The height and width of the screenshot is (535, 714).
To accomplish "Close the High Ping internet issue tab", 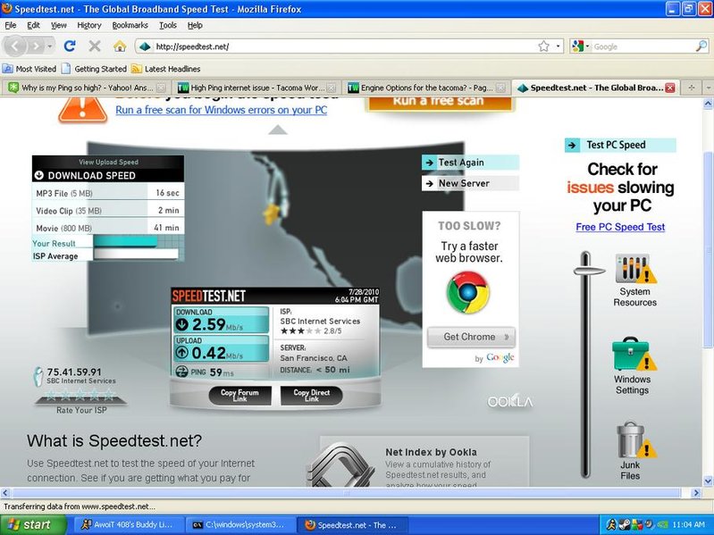I will click(332, 88).
